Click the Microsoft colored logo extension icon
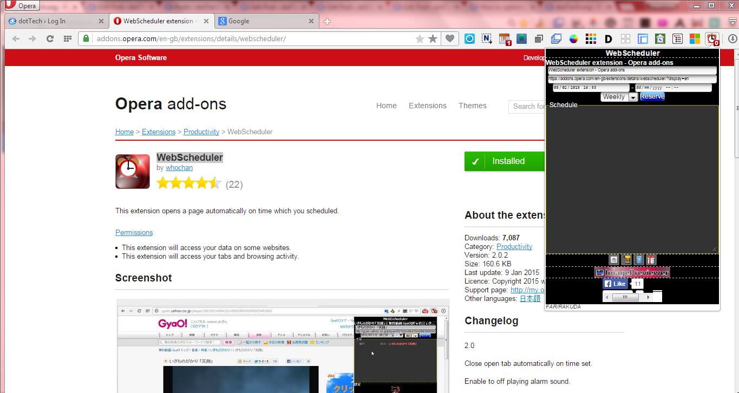The width and height of the screenshot is (739, 393). (x=695, y=39)
